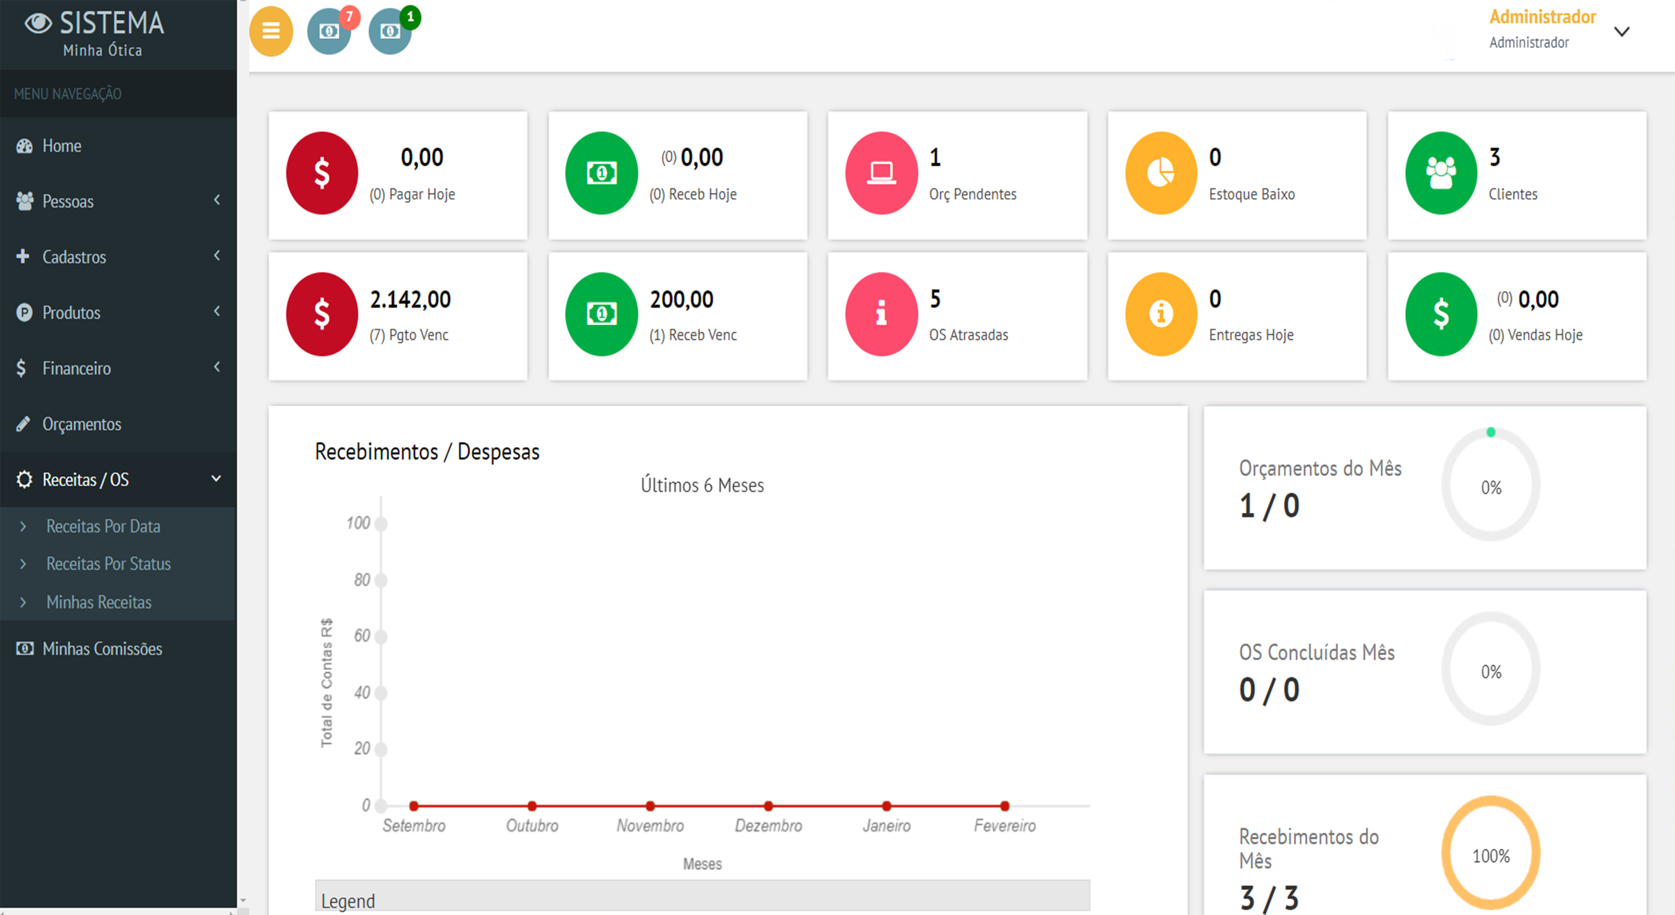Viewport: 1675px width, 915px height.
Task: Expand the Financeiro submenu chevron
Action: (216, 367)
